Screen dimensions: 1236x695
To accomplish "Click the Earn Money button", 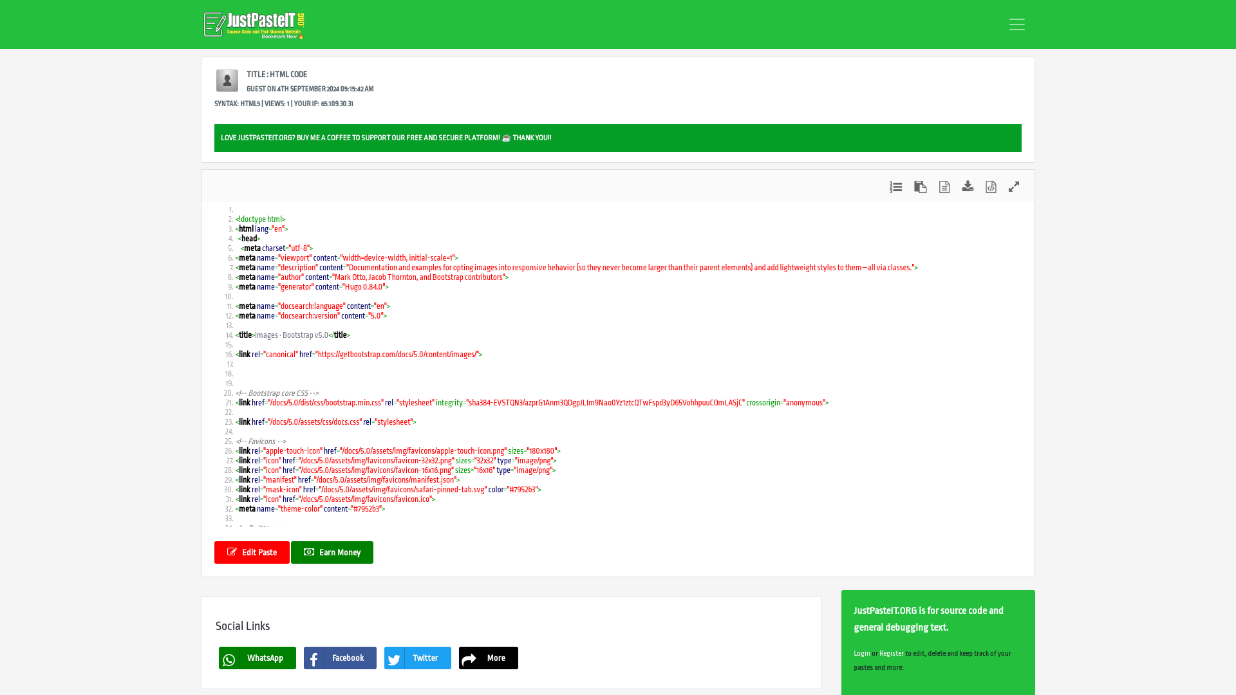I will (x=332, y=552).
